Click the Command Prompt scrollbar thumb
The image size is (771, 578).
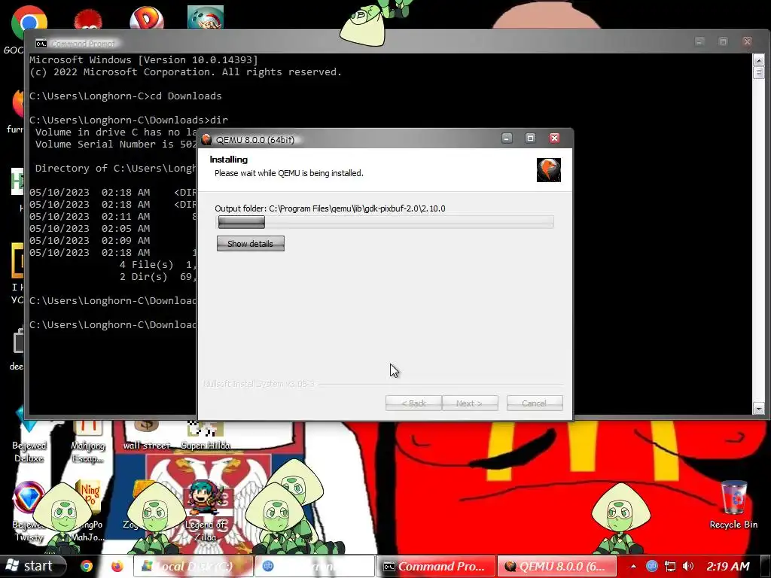[x=758, y=73]
